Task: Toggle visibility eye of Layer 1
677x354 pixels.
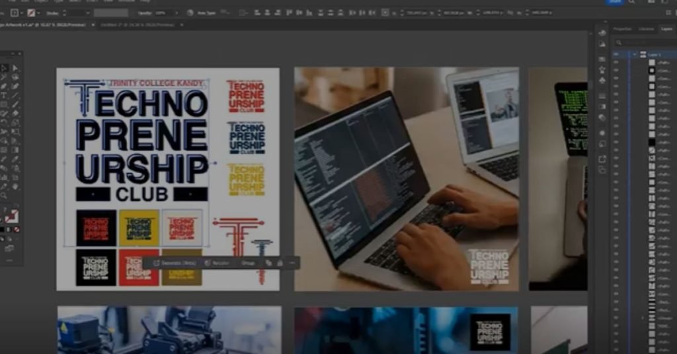Action: [x=616, y=54]
